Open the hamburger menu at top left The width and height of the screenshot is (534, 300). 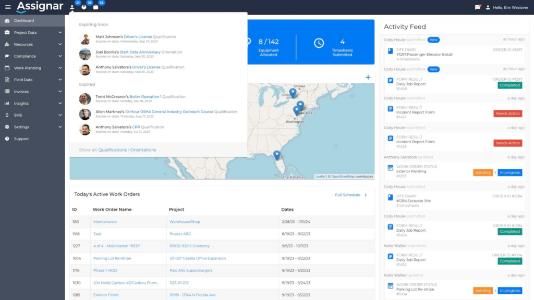tap(8, 6)
